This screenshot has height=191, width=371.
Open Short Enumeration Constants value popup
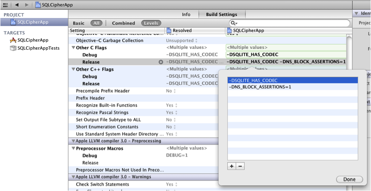[x=171, y=127]
